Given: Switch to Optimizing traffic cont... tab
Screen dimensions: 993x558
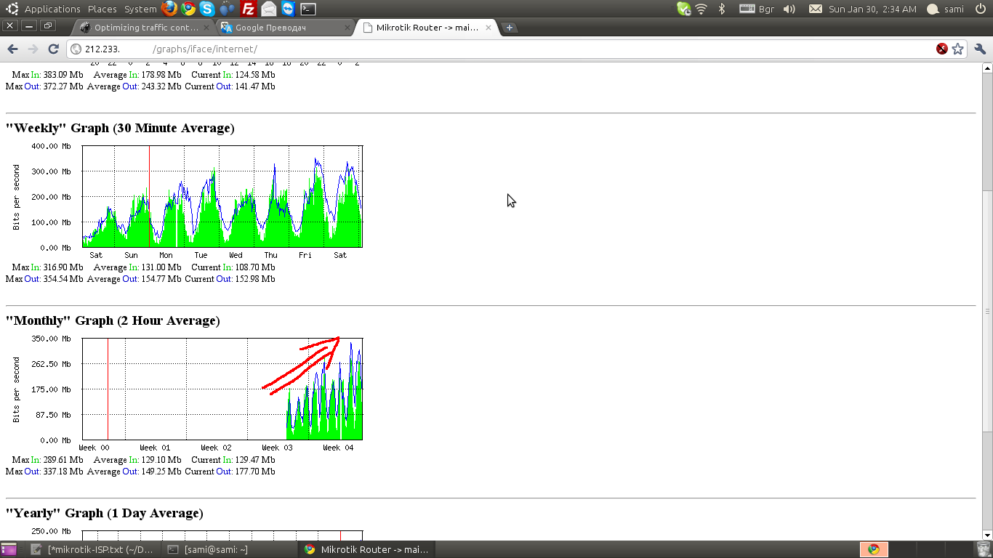Looking at the screenshot, I should click(144, 28).
